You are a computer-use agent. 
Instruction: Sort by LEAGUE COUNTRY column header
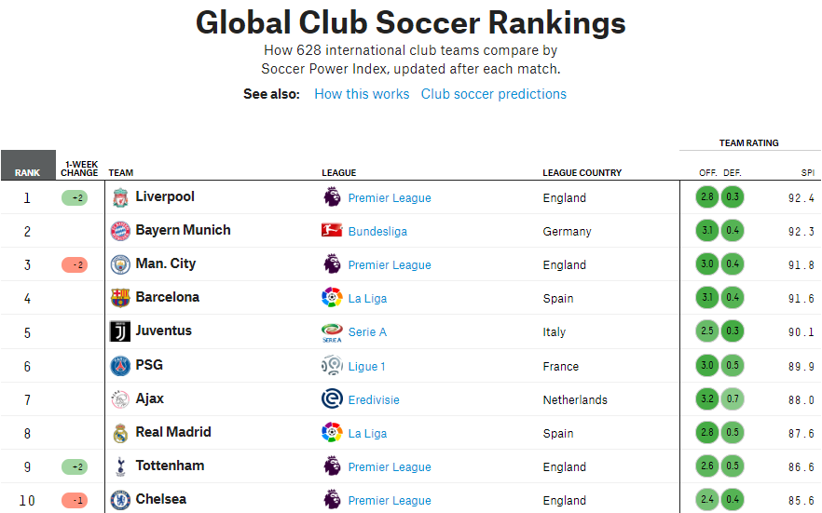(582, 173)
